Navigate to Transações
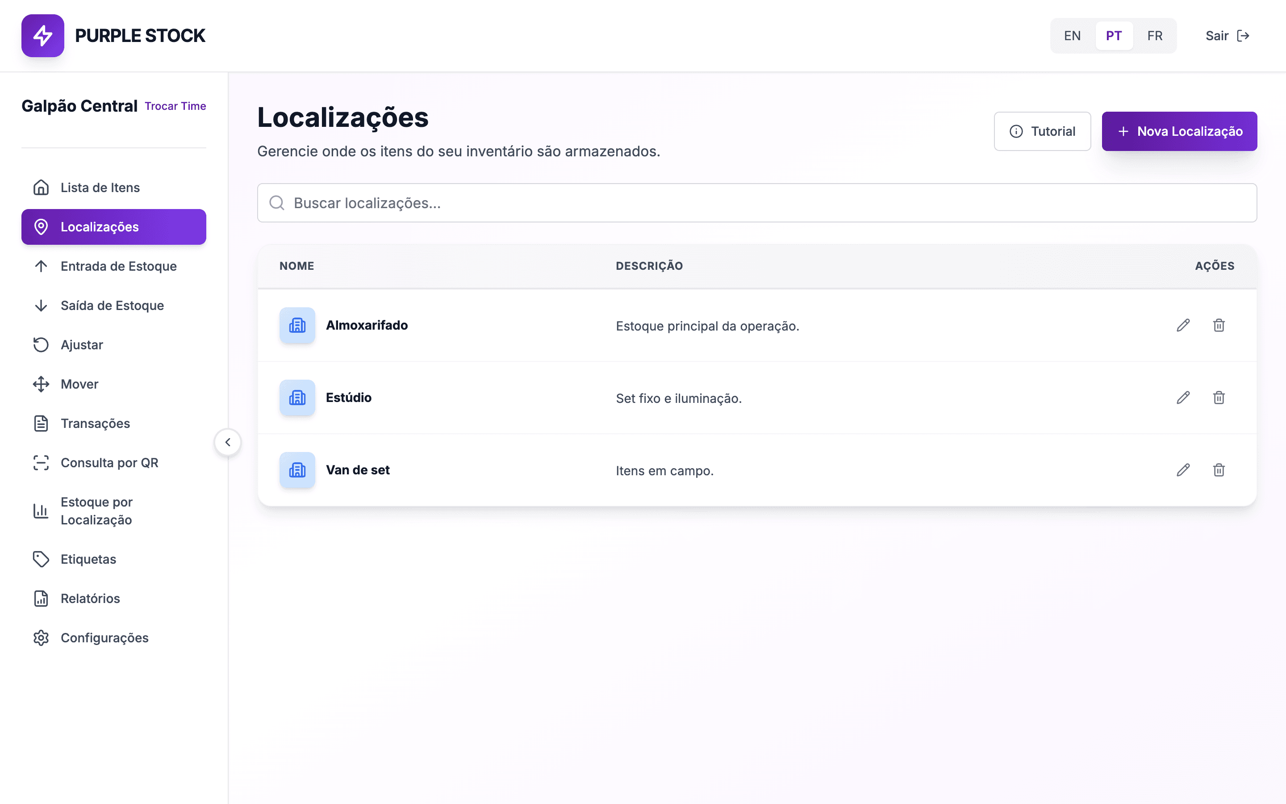Image resolution: width=1286 pixels, height=804 pixels. click(114, 424)
